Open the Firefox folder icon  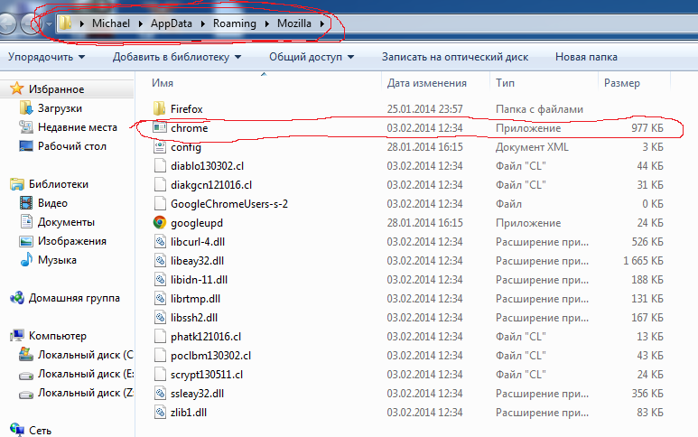(159, 108)
